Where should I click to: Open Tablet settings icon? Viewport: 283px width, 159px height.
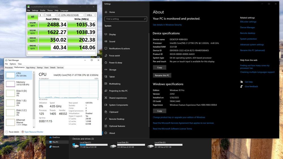tap(106, 77)
